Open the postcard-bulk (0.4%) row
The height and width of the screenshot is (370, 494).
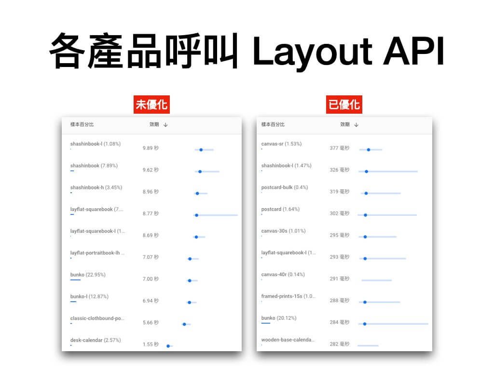pos(284,187)
